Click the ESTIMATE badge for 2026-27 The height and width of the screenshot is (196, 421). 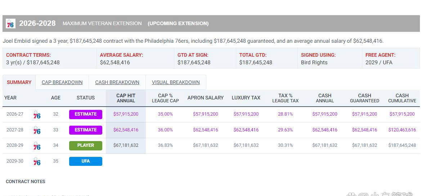[86, 114]
